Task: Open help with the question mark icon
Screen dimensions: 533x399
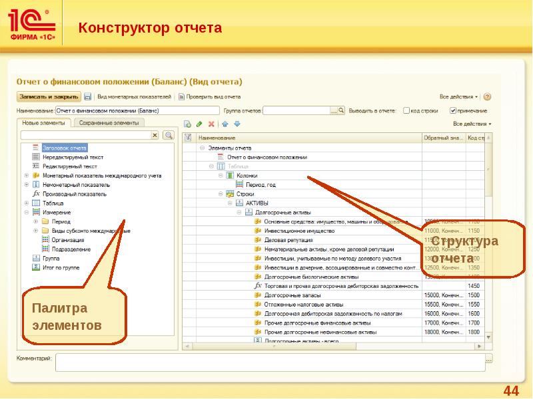Action: point(487,96)
